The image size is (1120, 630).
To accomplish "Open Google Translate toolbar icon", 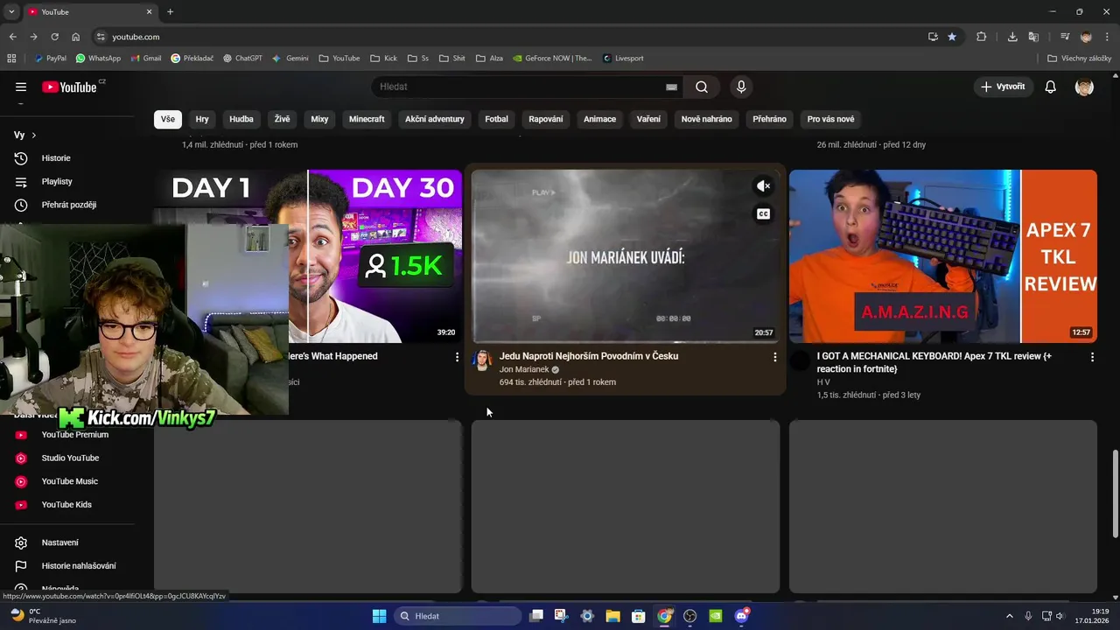I will [x=1033, y=37].
